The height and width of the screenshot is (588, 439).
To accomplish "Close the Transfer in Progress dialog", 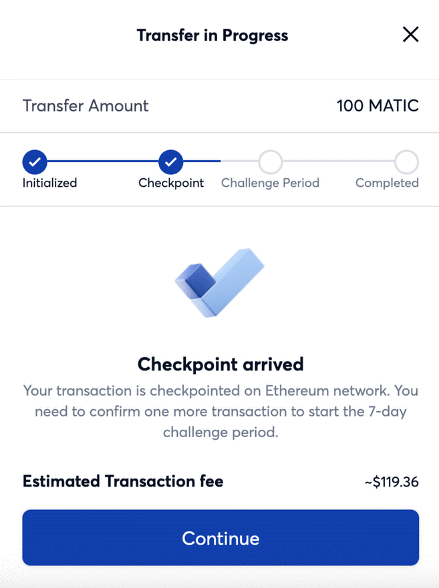I will 410,35.
